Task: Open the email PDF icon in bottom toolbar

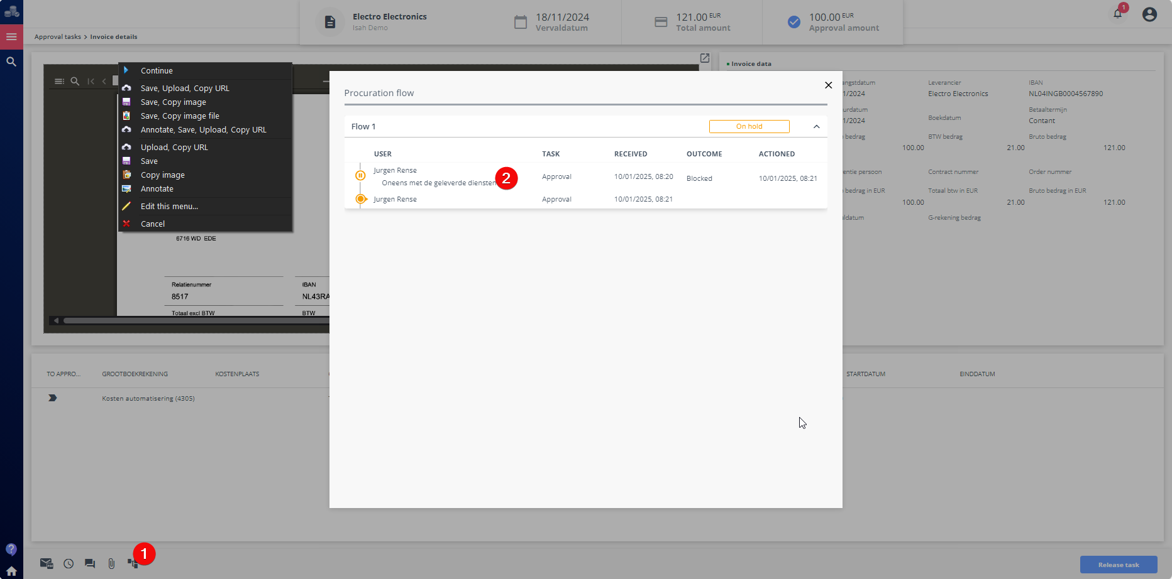Action: pyautogui.click(x=47, y=563)
